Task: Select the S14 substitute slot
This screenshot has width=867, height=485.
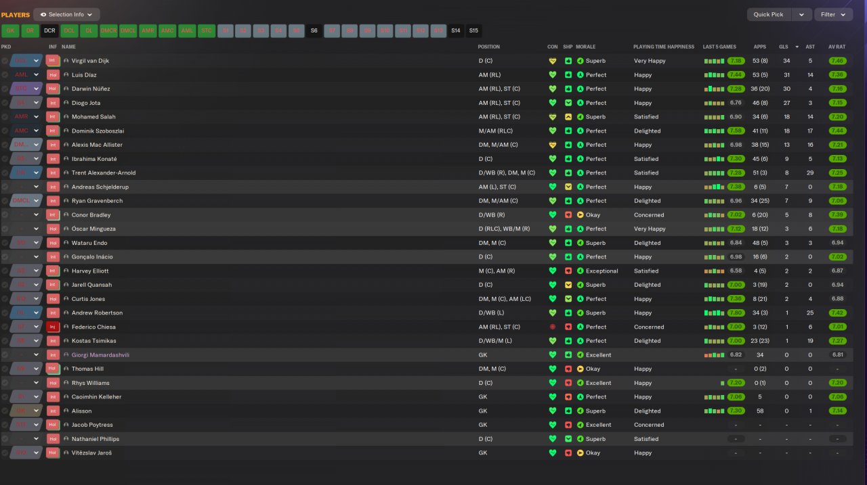Action: coord(456,30)
